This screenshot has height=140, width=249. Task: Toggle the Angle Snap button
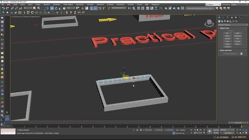pos(96,8)
